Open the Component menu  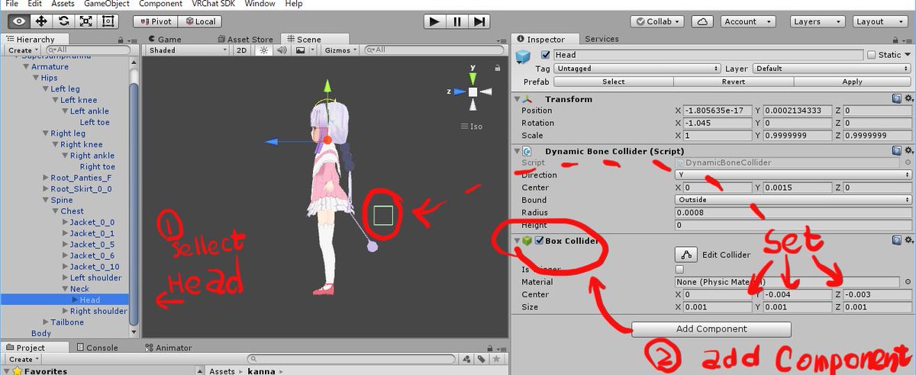click(x=160, y=4)
